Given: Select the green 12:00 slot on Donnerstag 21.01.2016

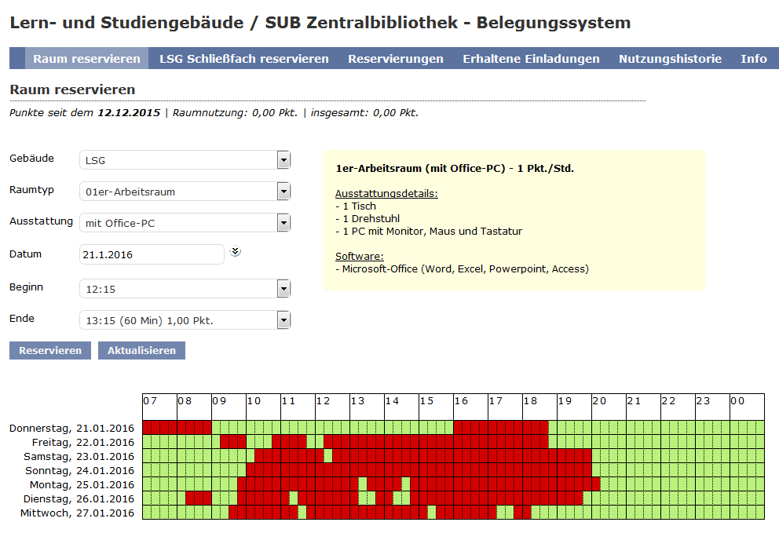Looking at the screenshot, I should coord(320,428).
